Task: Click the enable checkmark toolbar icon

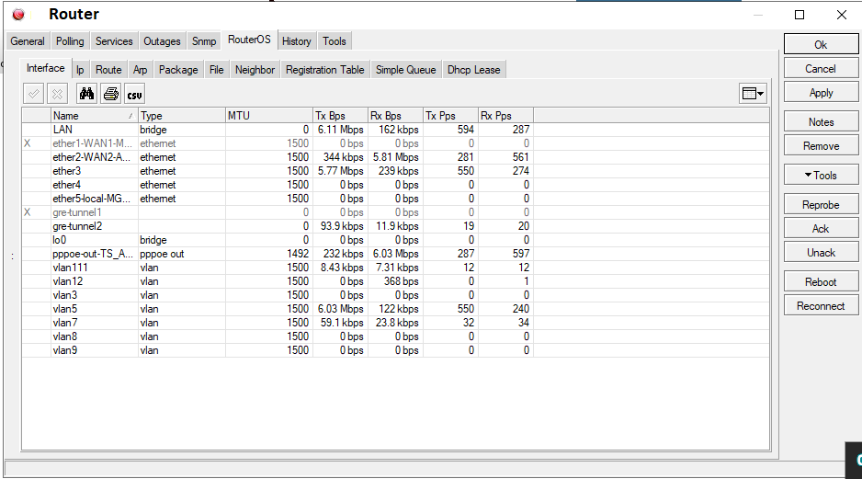Action: coord(33,94)
